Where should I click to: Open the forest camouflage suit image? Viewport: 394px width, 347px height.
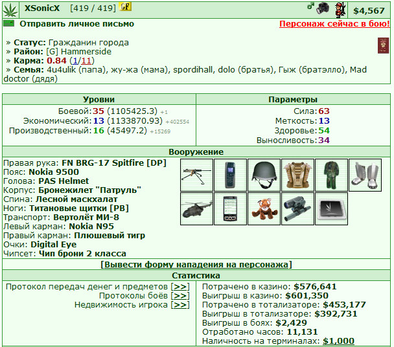click(331, 175)
